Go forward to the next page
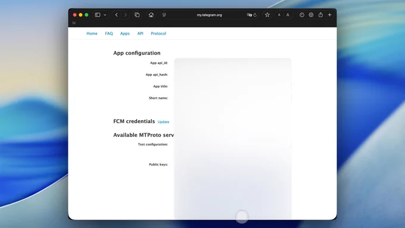Viewport: 405px width, 228px height. (x=126, y=15)
